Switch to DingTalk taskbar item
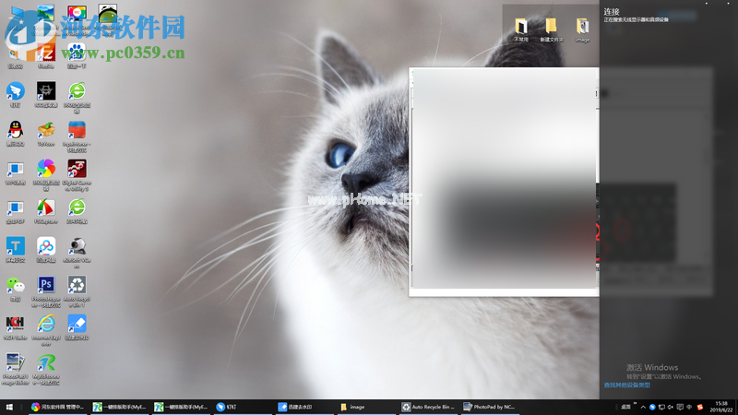738x415 pixels. click(x=243, y=407)
